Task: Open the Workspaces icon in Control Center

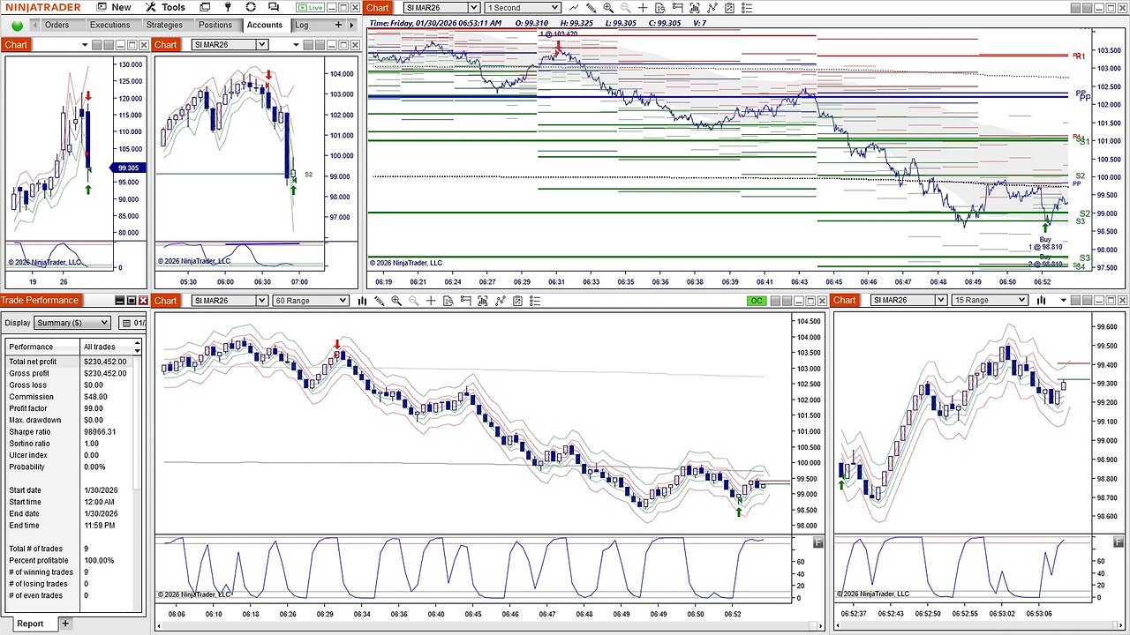Action: click(x=205, y=7)
